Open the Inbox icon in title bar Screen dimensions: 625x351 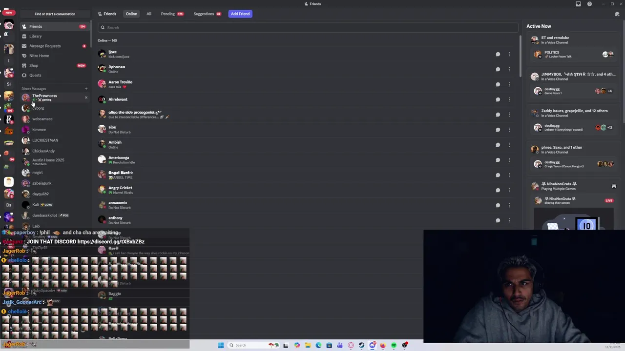(x=578, y=4)
